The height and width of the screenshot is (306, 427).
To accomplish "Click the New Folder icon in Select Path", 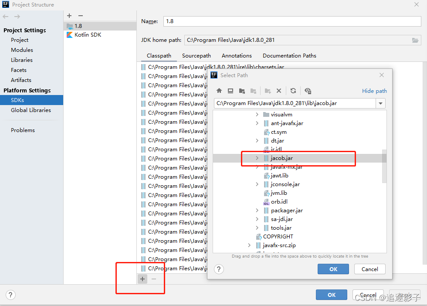I will 268,91.
